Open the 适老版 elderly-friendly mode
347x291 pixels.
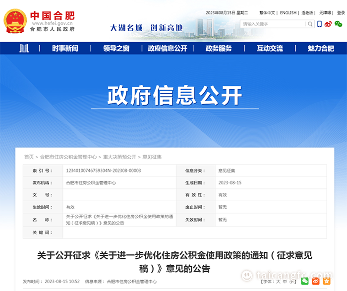[x=307, y=13]
